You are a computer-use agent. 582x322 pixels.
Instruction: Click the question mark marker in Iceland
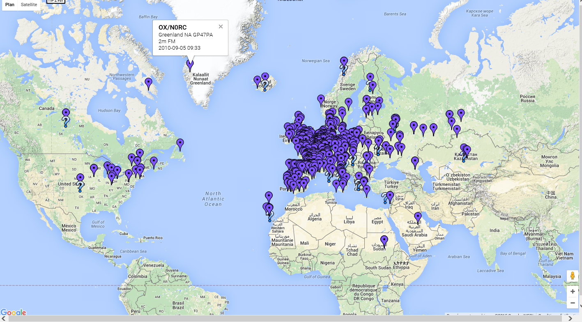(265, 86)
